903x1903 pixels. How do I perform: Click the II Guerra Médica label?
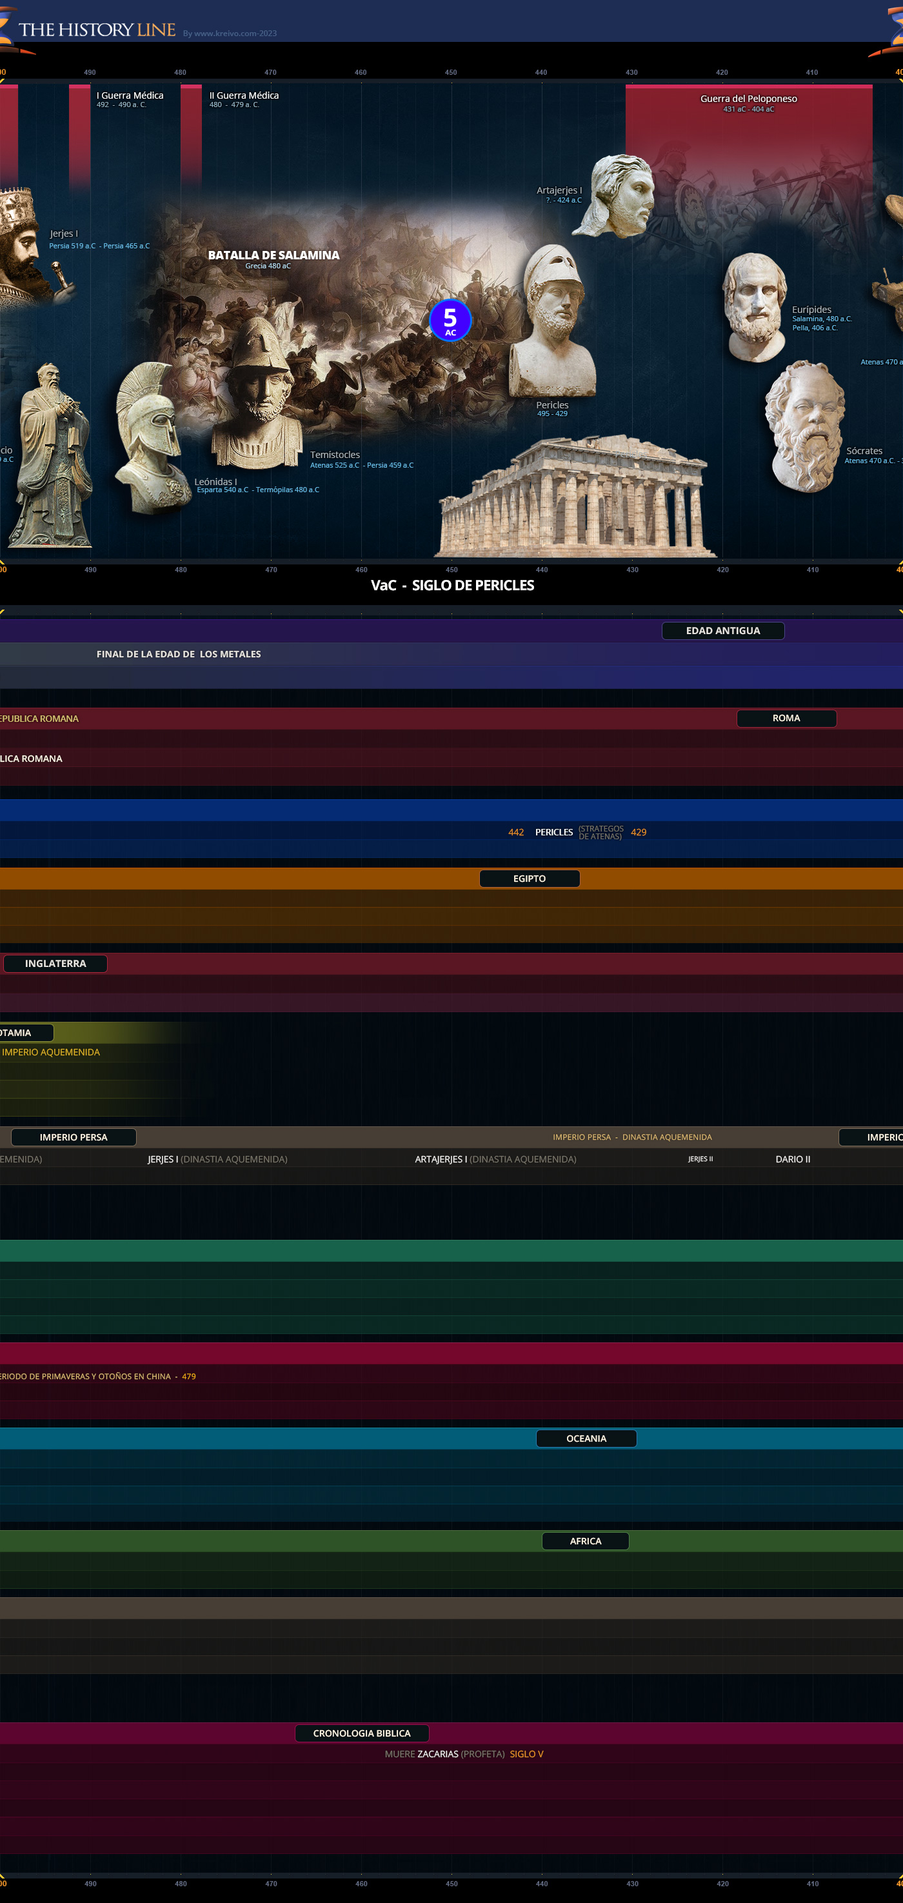pyautogui.click(x=244, y=95)
